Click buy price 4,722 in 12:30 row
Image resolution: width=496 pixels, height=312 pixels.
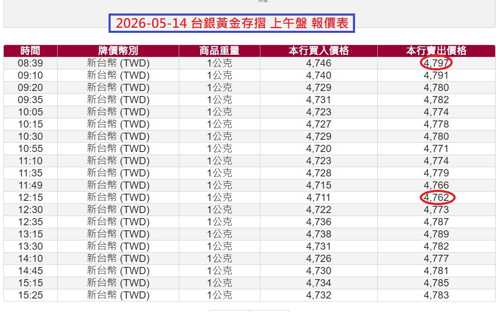click(319, 210)
